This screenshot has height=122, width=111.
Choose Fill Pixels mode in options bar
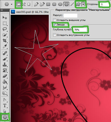click(x=29, y=4)
